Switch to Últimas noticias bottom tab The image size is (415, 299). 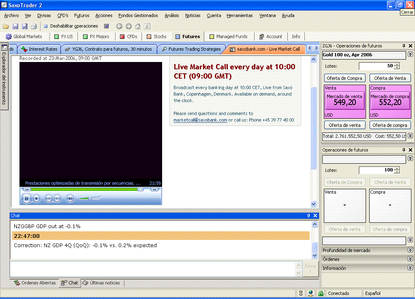pyautogui.click(x=101, y=283)
